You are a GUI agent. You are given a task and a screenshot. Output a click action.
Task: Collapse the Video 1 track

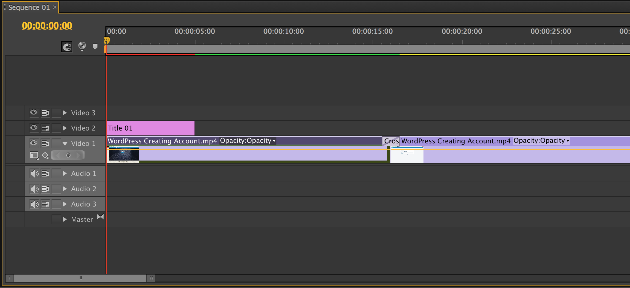65,143
